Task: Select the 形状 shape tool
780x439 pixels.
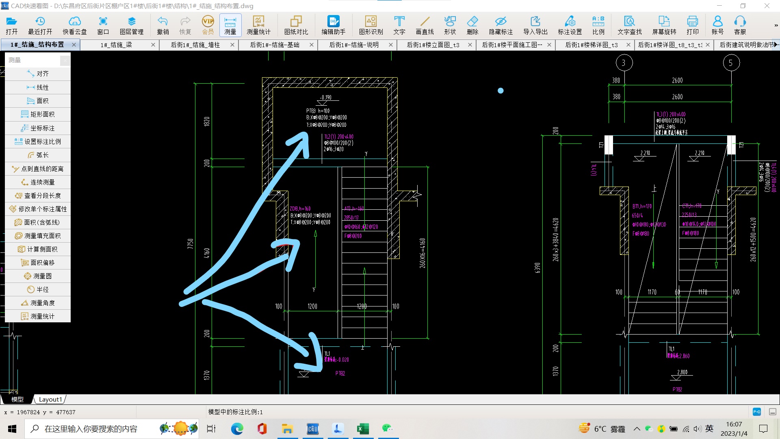Action: pos(450,25)
